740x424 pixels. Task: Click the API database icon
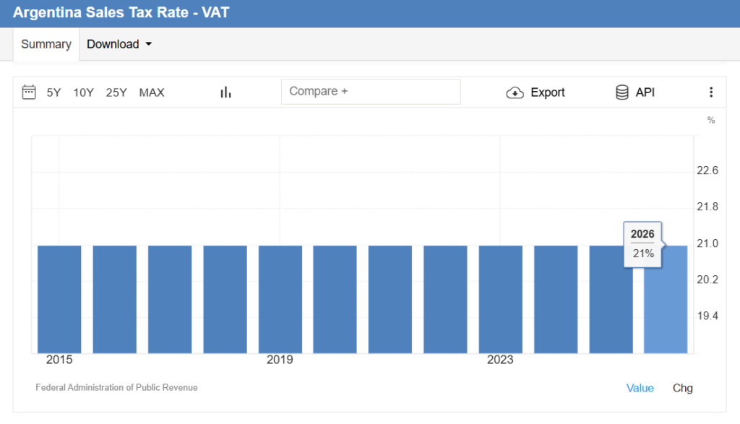[x=621, y=92]
